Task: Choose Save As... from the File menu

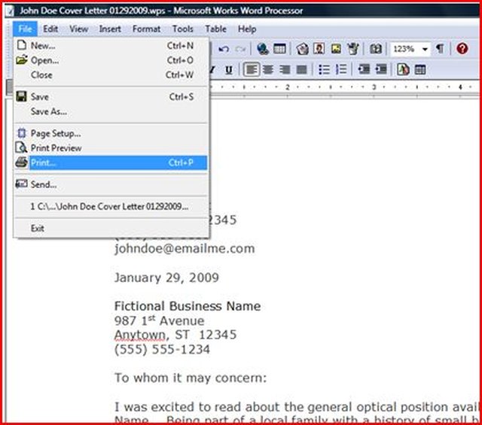Action: [111, 111]
